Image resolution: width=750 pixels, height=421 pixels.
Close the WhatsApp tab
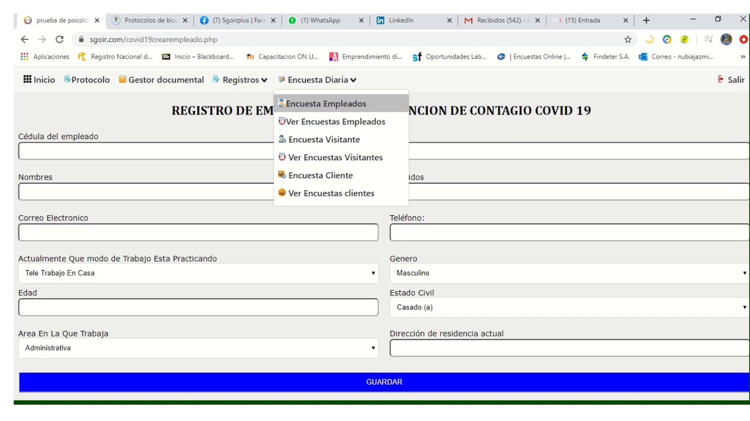tap(361, 20)
